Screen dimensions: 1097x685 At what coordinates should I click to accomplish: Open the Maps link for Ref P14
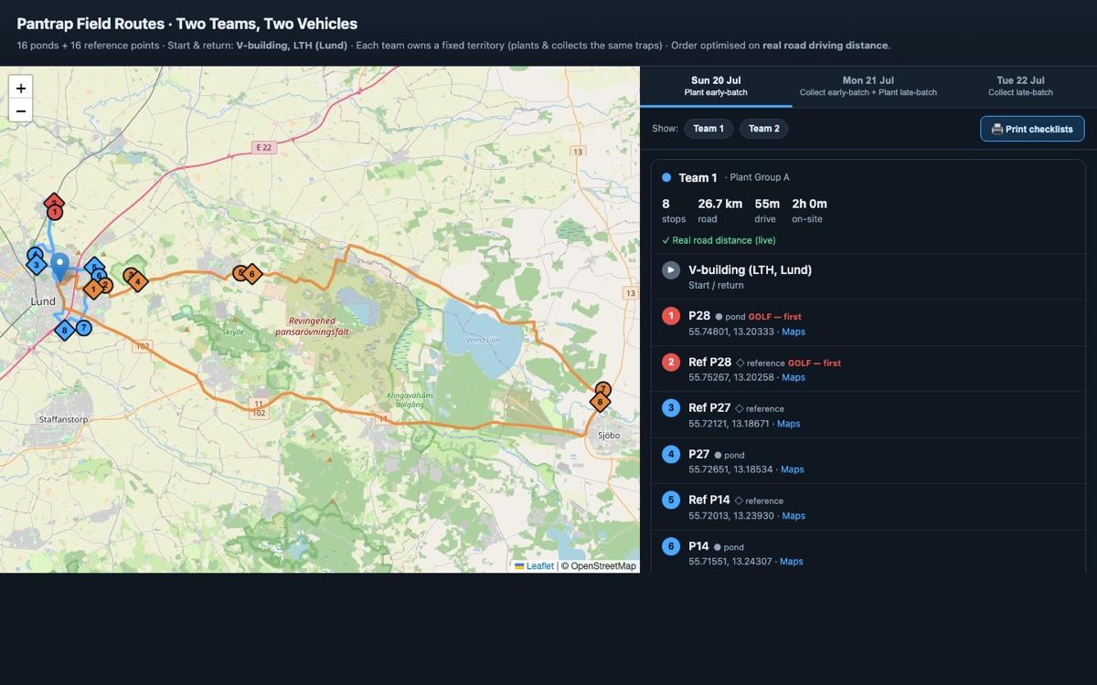click(x=793, y=516)
